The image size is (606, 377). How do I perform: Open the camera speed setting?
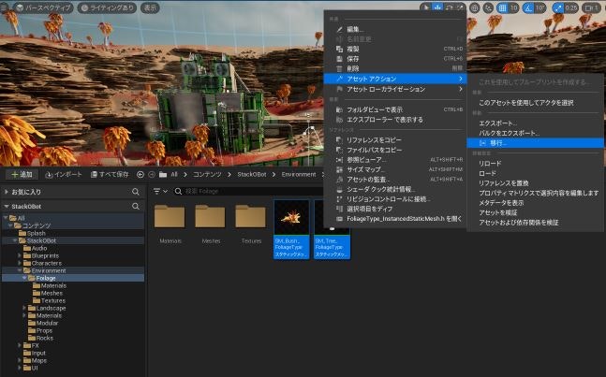(591, 7)
